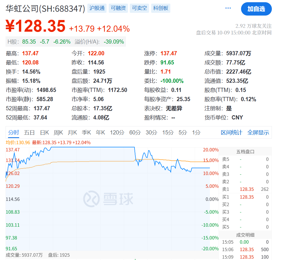Enter 全屏显示 fullscreen chart mode
The width and height of the screenshot is (281, 260).
(x=258, y=132)
